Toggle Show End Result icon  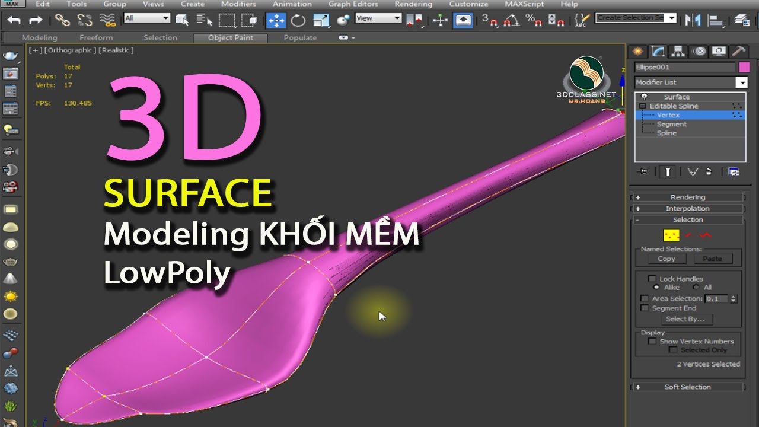coord(668,171)
